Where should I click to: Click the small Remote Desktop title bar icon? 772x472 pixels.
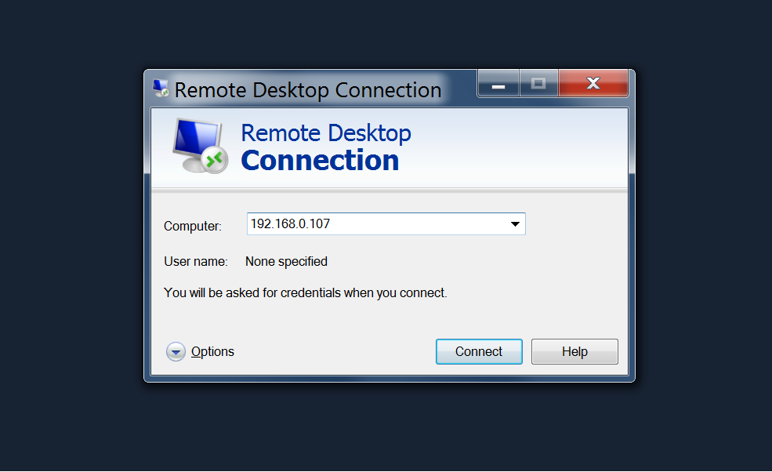click(x=161, y=89)
